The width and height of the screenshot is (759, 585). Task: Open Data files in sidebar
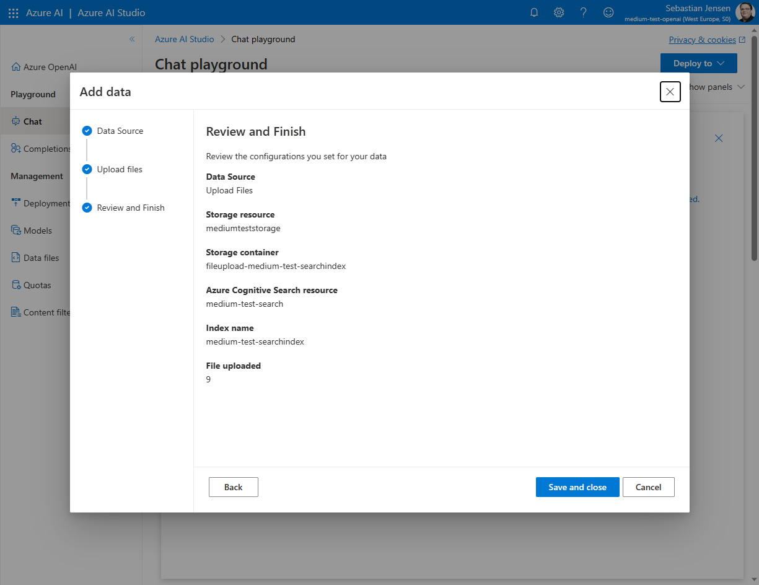click(x=41, y=258)
